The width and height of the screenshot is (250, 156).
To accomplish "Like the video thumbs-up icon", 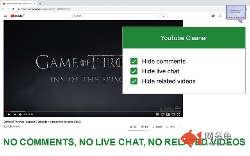I will click(x=131, y=127).
